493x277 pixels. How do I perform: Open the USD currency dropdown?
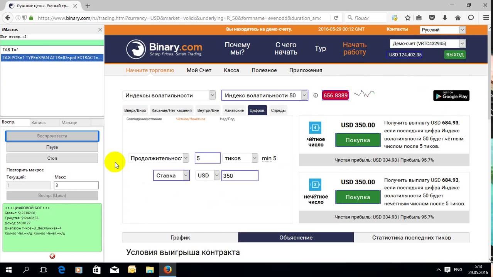coord(208,175)
